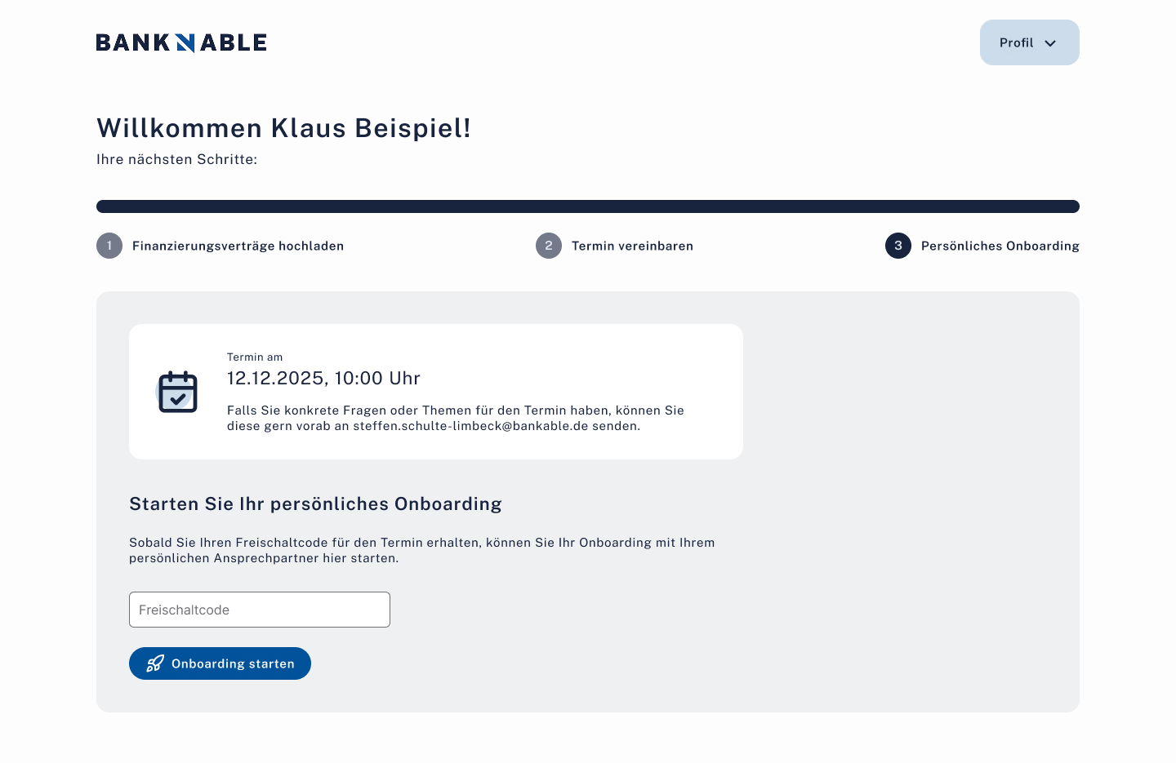Screen dimensions: 1176x763
Task: Click the step 2 number circle
Action: pyautogui.click(x=549, y=246)
